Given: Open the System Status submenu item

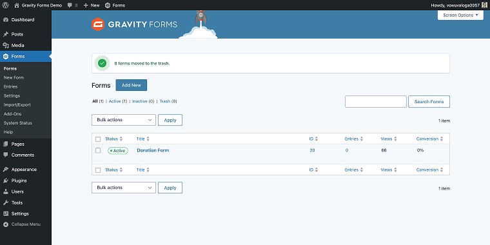Looking at the screenshot, I should [18, 122].
